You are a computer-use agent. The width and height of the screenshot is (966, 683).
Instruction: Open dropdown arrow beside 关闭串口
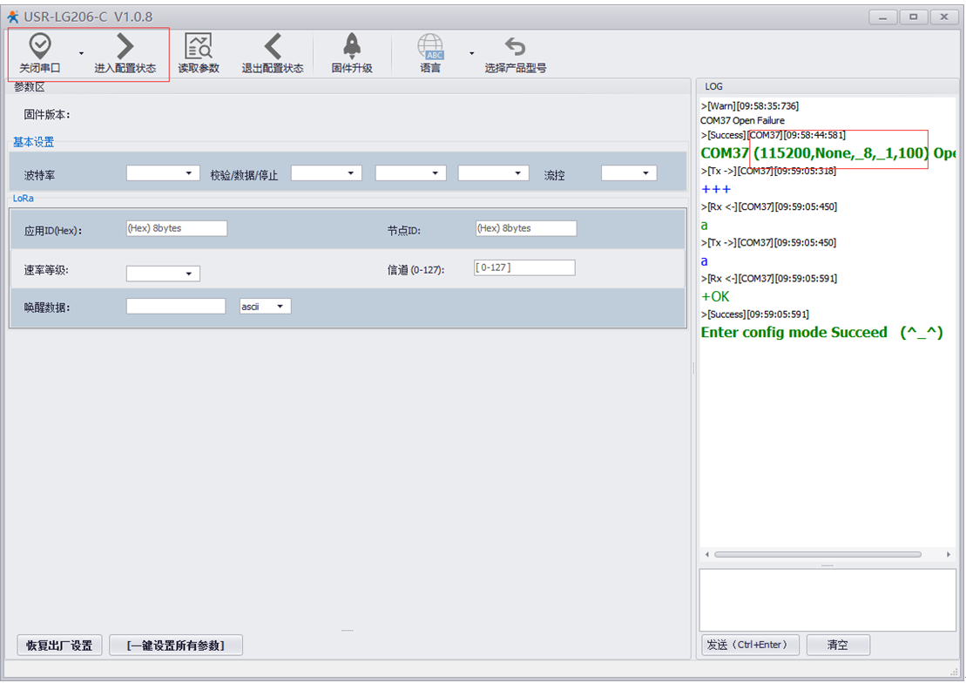pos(82,53)
